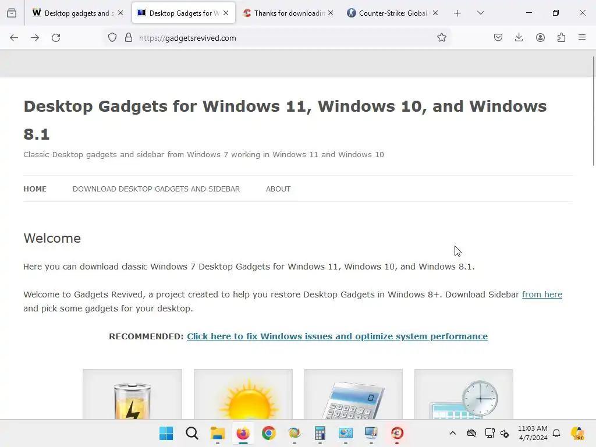The width and height of the screenshot is (596, 447).
Task: Open File Explorer from taskbar
Action: coord(218,433)
